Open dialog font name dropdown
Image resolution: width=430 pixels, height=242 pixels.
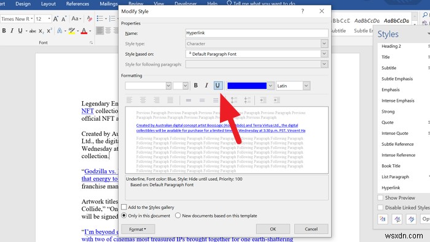[x=168, y=86]
